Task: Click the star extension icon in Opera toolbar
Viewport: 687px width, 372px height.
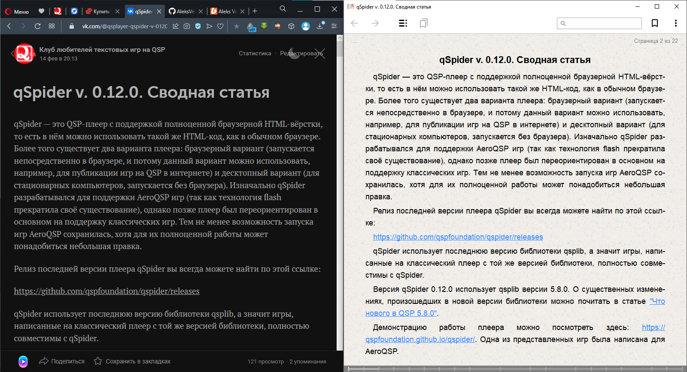Action: 237,26
